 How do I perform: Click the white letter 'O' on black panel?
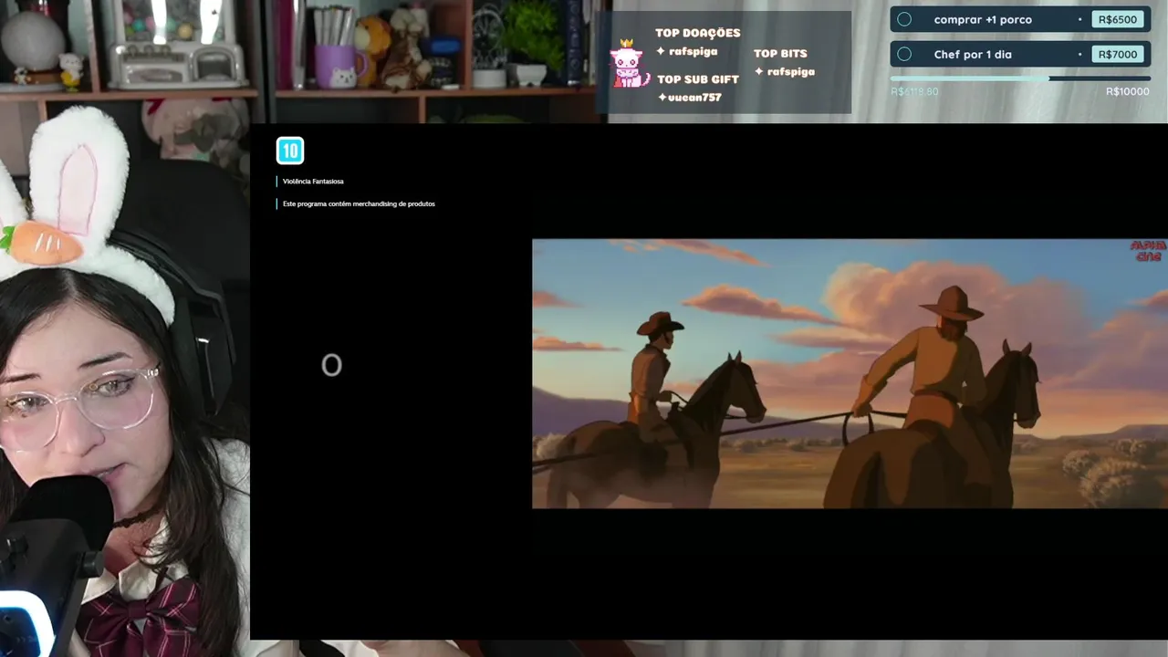click(x=331, y=366)
